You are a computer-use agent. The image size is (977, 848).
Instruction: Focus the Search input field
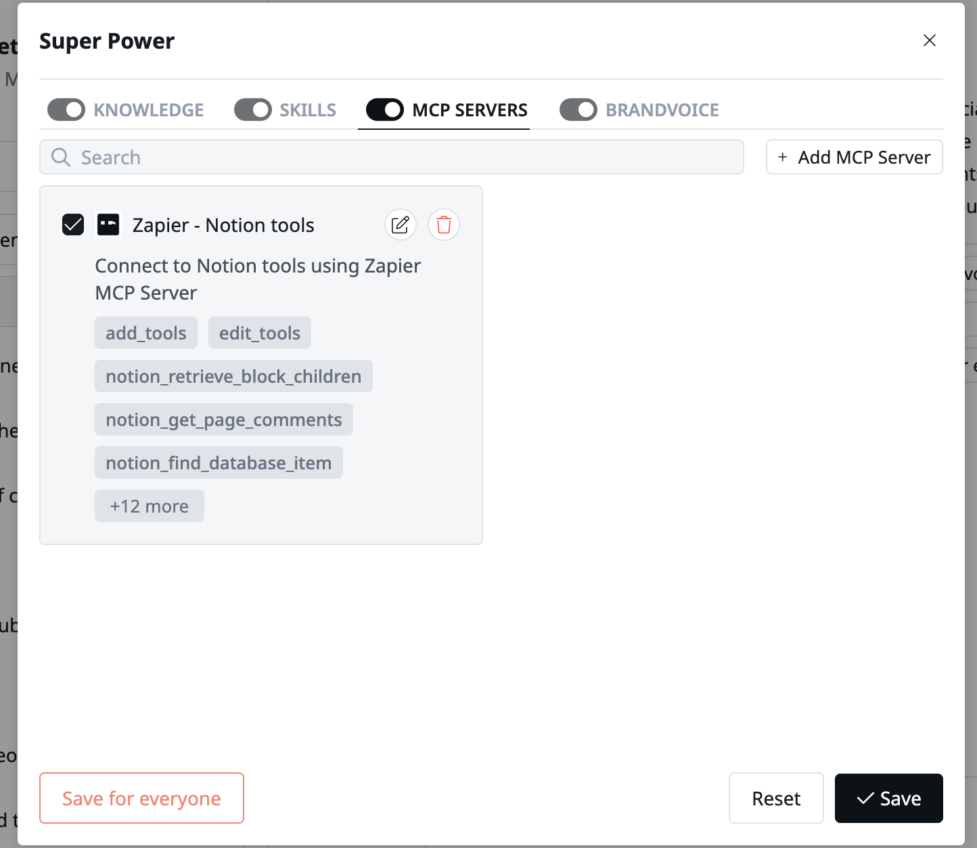(392, 157)
